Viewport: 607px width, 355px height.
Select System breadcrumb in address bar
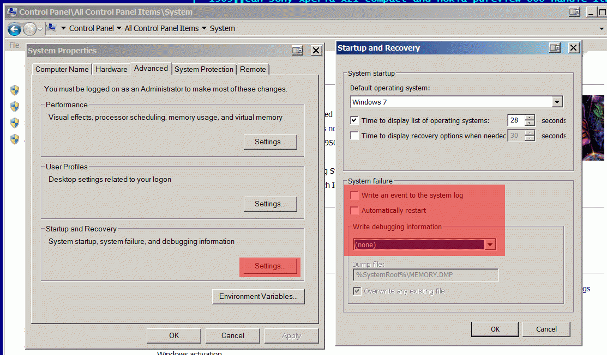tap(222, 28)
